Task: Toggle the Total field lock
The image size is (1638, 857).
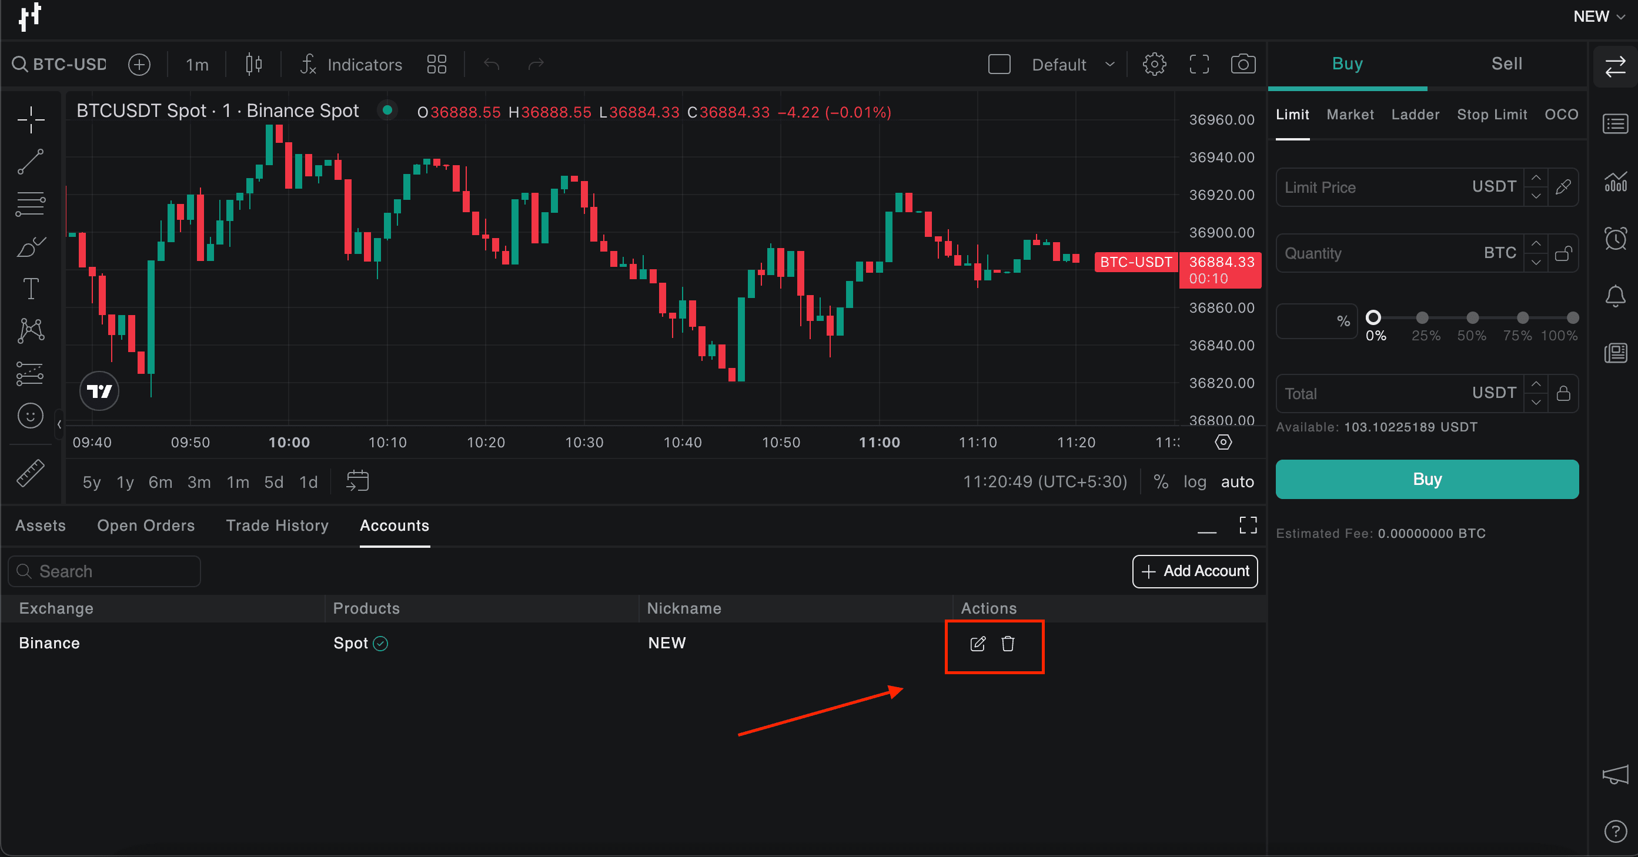Action: click(x=1563, y=393)
